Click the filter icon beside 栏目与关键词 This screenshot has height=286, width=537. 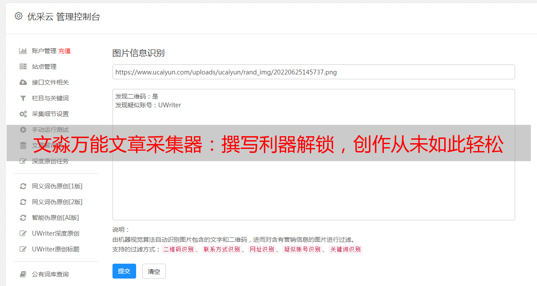[x=23, y=98]
